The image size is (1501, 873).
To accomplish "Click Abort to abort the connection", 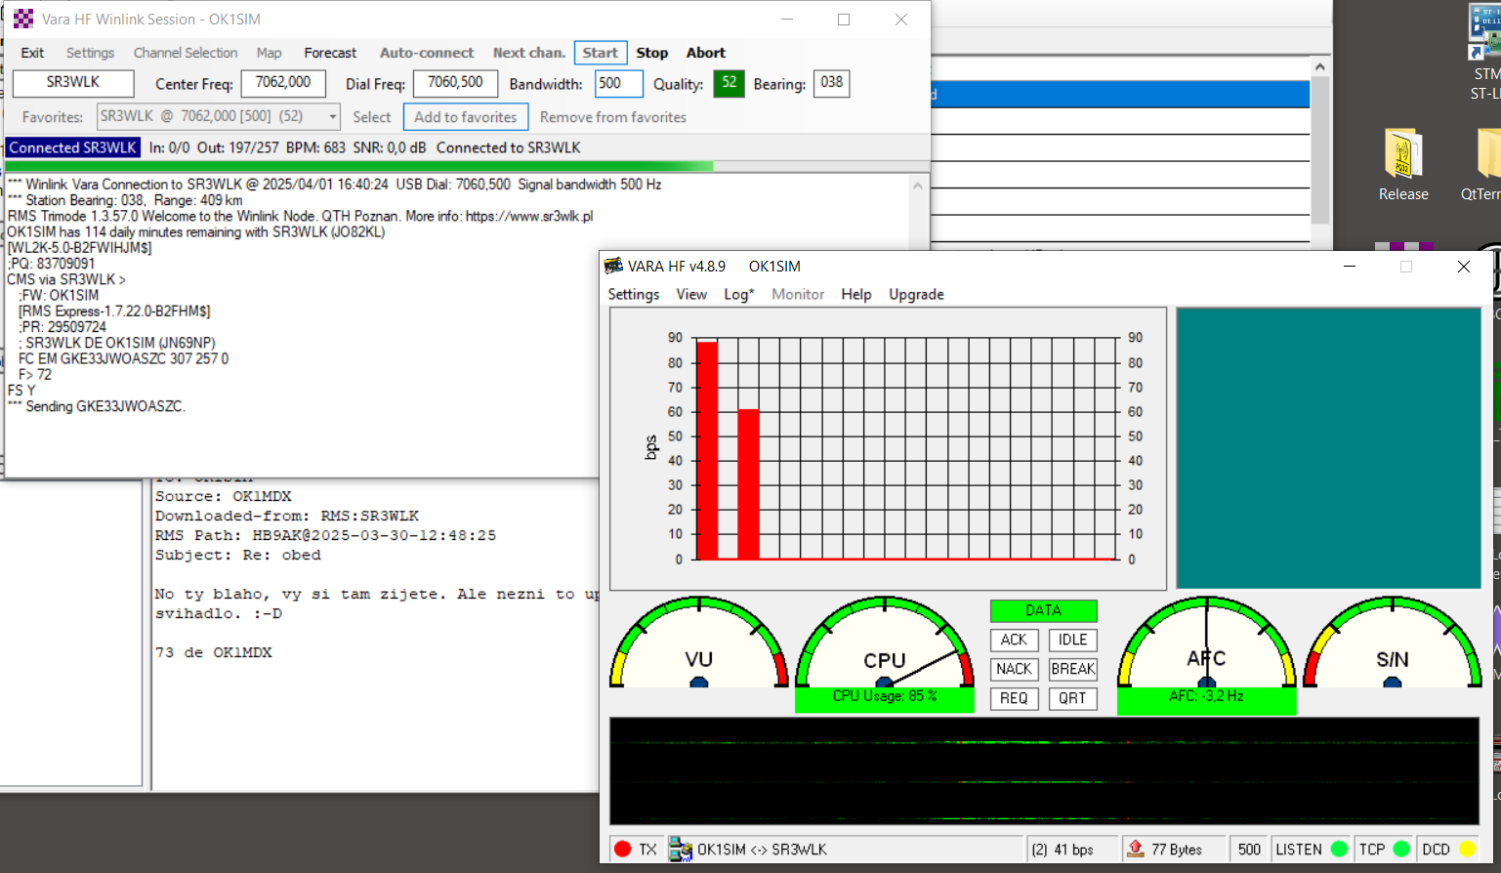I will click(x=705, y=53).
